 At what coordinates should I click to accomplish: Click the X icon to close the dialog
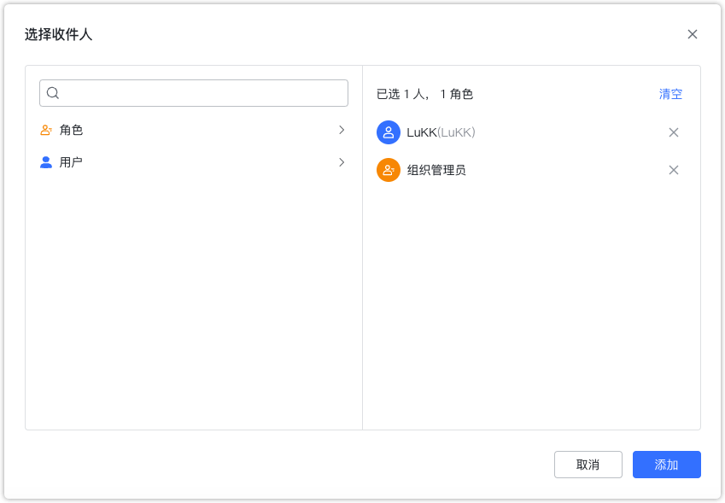[x=693, y=34]
